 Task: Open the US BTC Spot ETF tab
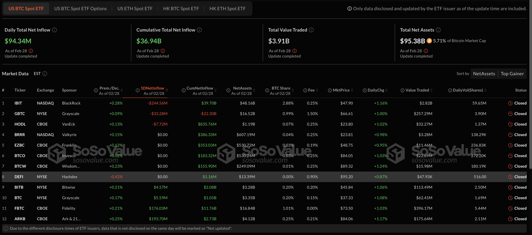(26, 9)
